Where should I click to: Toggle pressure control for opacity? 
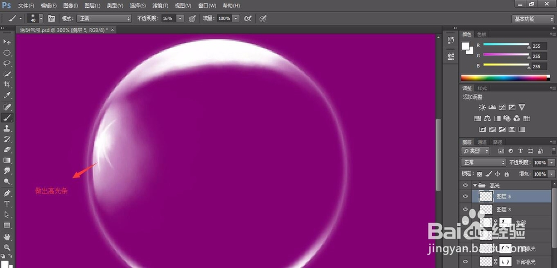(x=192, y=18)
